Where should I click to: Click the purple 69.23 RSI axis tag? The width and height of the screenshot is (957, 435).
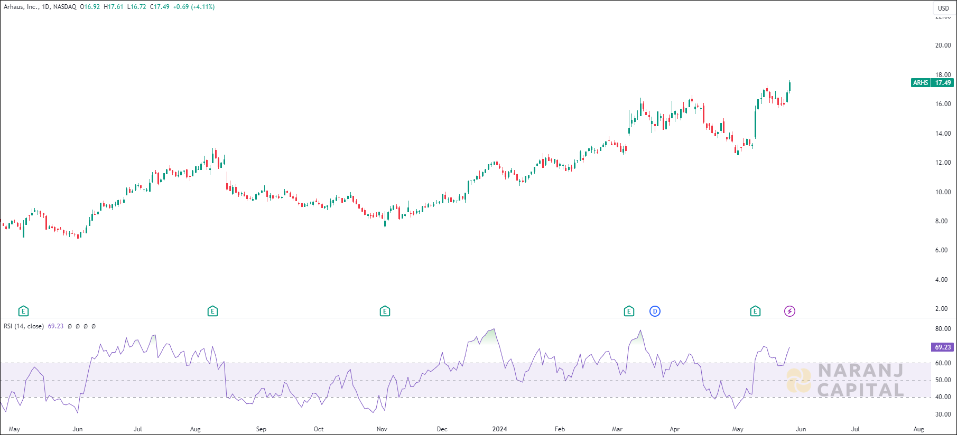pos(942,347)
